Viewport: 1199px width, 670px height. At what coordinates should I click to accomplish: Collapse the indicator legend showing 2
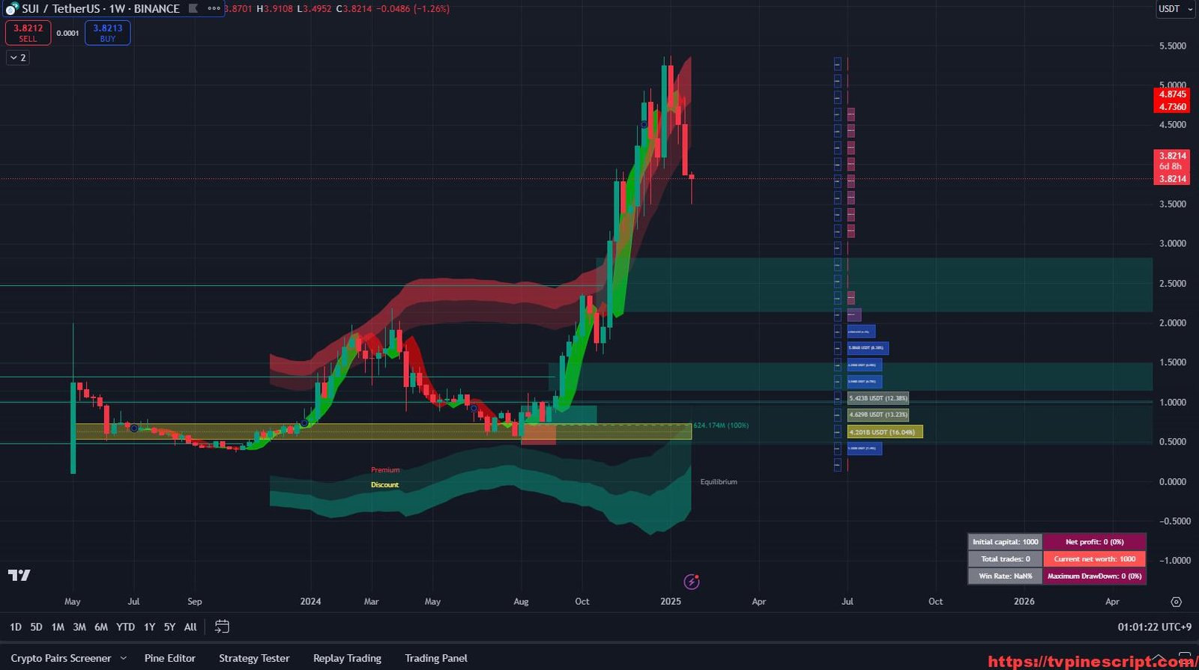click(x=18, y=58)
